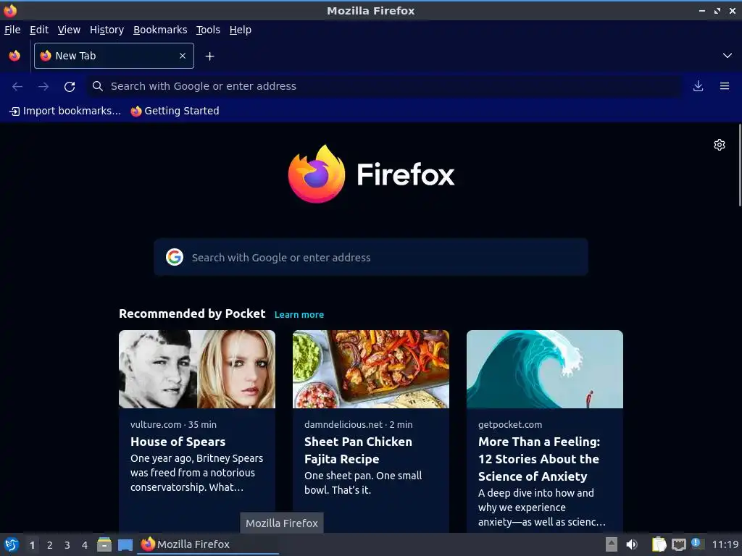742x556 pixels.
Task: Go forward with the forward arrow button
Action: tap(43, 86)
